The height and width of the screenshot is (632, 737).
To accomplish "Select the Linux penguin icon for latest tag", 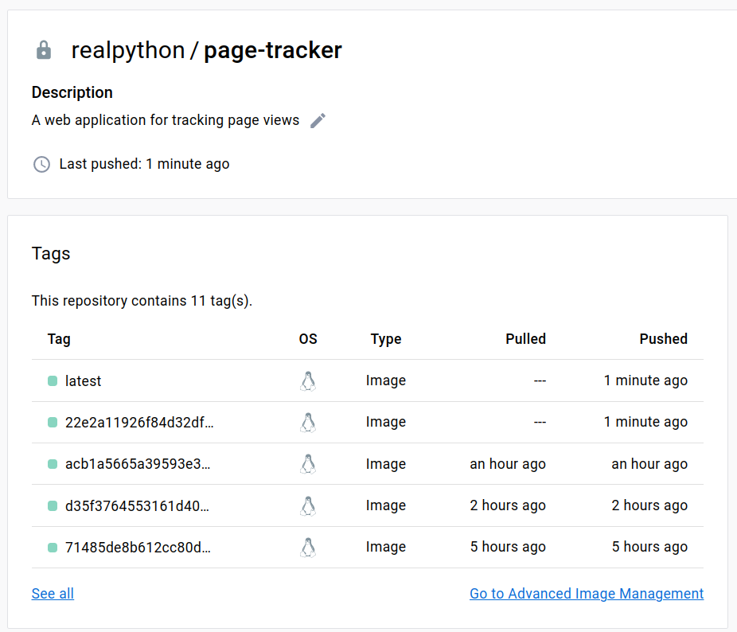I will 308,380.
